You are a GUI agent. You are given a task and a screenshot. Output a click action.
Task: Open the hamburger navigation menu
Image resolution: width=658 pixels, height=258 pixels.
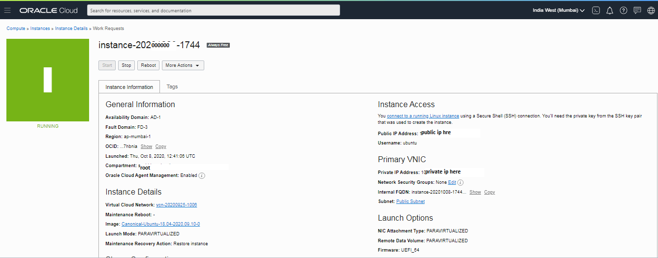(x=7, y=10)
